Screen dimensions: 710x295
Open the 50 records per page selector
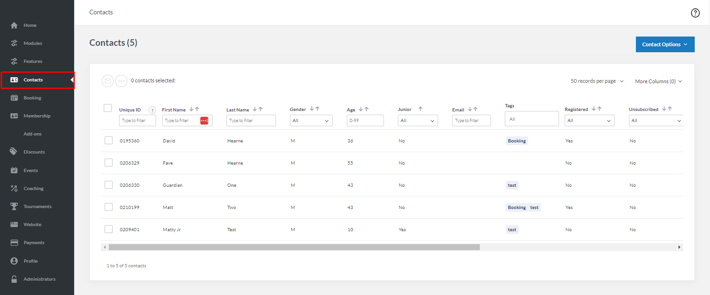pyautogui.click(x=597, y=80)
